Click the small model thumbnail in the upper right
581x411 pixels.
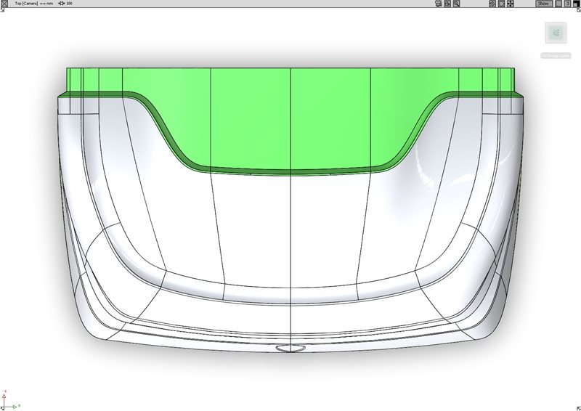[x=556, y=33]
